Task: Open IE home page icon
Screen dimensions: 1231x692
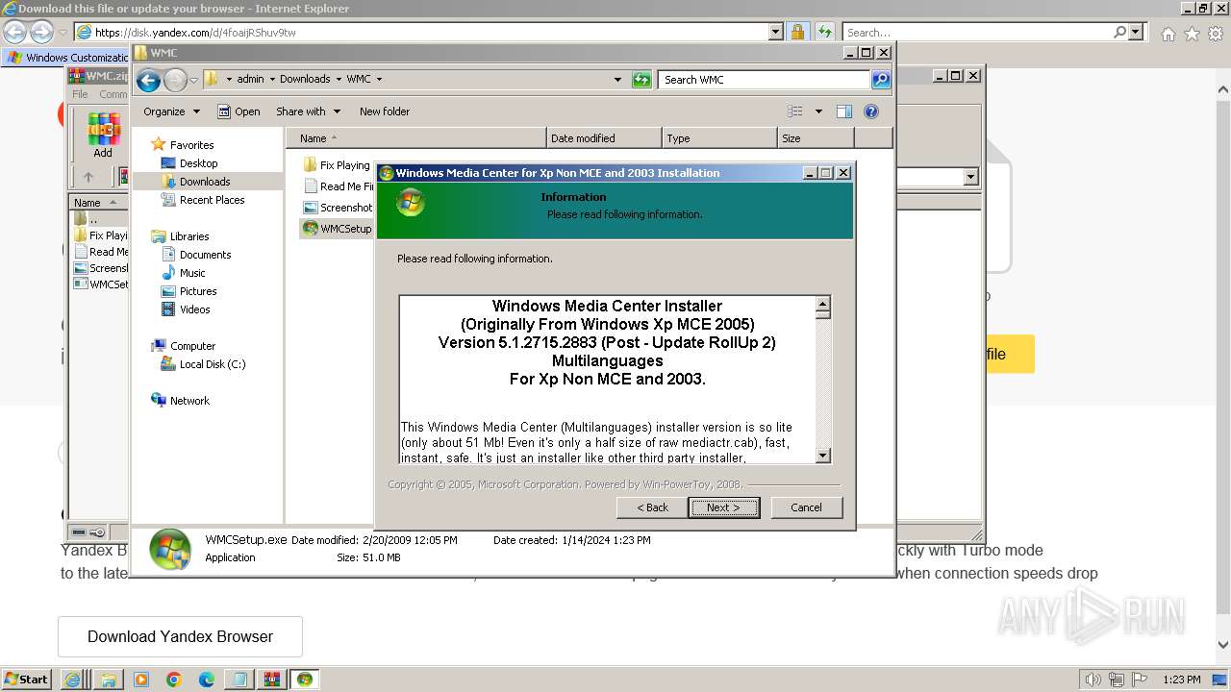Action: coord(1168,34)
